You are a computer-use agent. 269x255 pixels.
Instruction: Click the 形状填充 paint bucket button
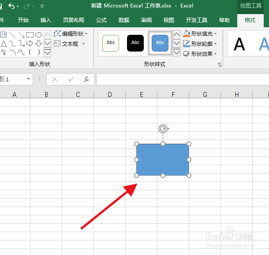click(186, 33)
